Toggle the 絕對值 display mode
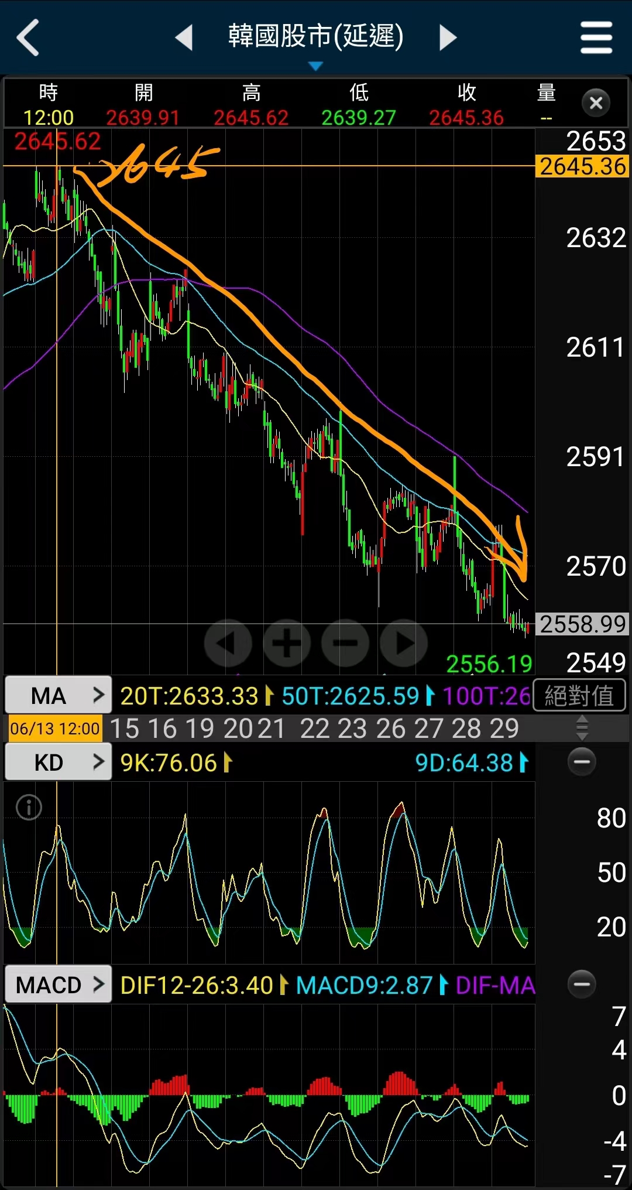This screenshot has height=1190, width=632. (579, 696)
